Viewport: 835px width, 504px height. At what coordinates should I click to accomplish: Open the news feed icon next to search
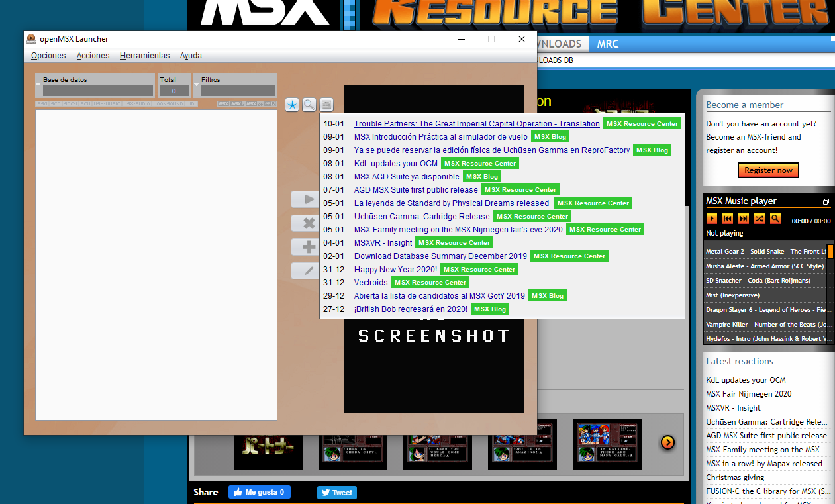coord(325,105)
